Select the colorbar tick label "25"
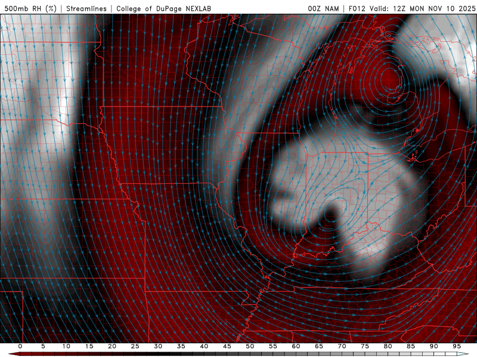 click(135, 346)
